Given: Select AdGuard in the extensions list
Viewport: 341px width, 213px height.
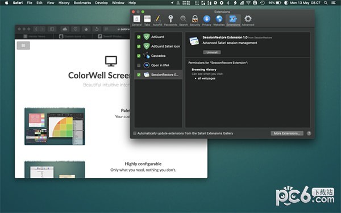Looking at the screenshot, I should (x=158, y=37).
